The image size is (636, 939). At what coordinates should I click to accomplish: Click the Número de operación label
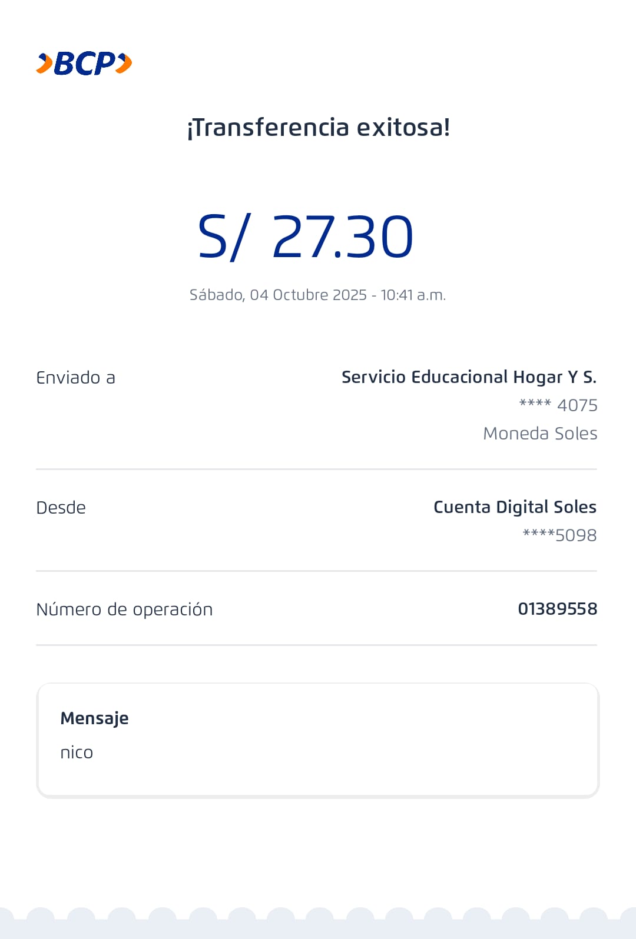click(124, 610)
